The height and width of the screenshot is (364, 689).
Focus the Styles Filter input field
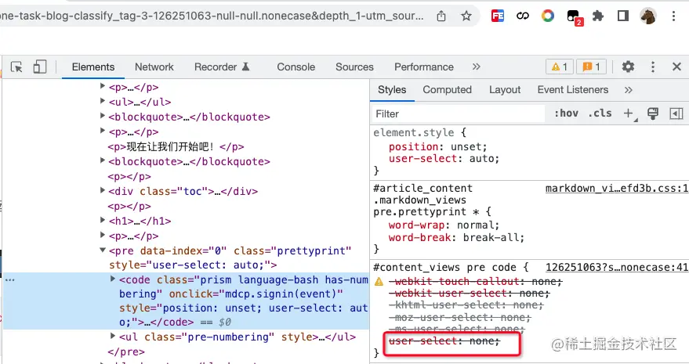pos(459,114)
